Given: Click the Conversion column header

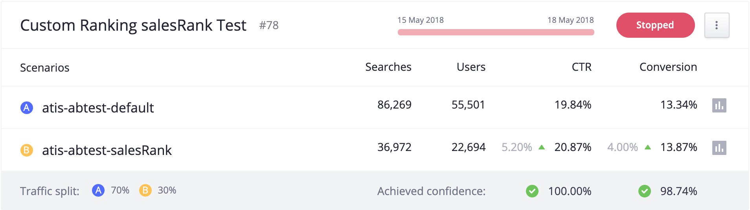Looking at the screenshot, I should coord(668,67).
